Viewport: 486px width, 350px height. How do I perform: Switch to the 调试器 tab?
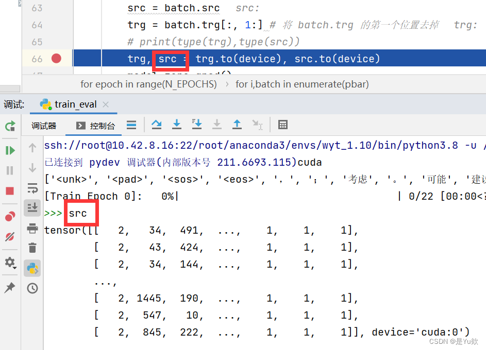[44, 126]
